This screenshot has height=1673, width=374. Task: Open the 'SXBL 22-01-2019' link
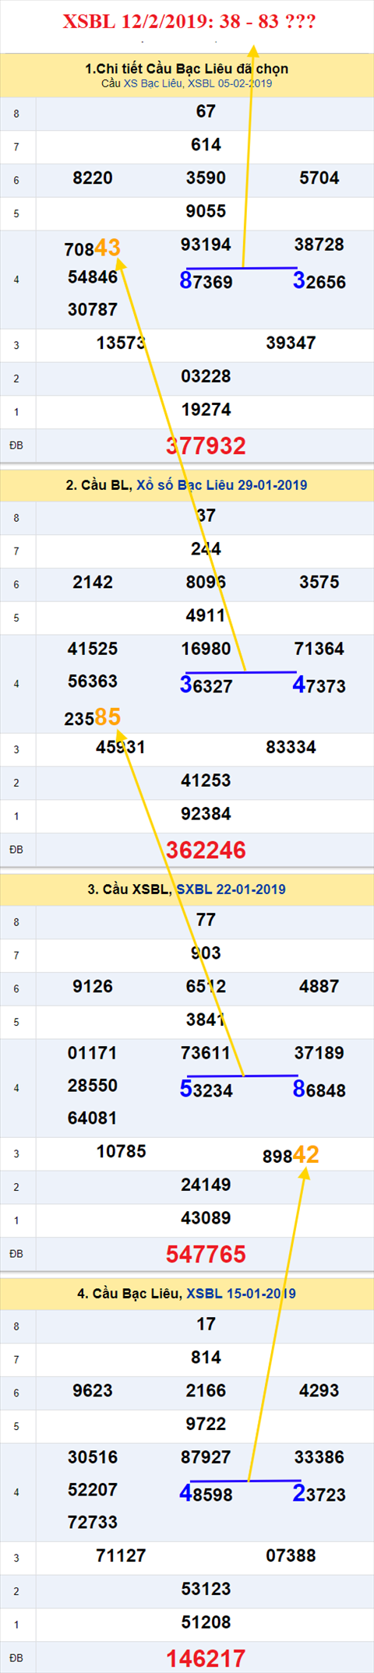pos(231,889)
